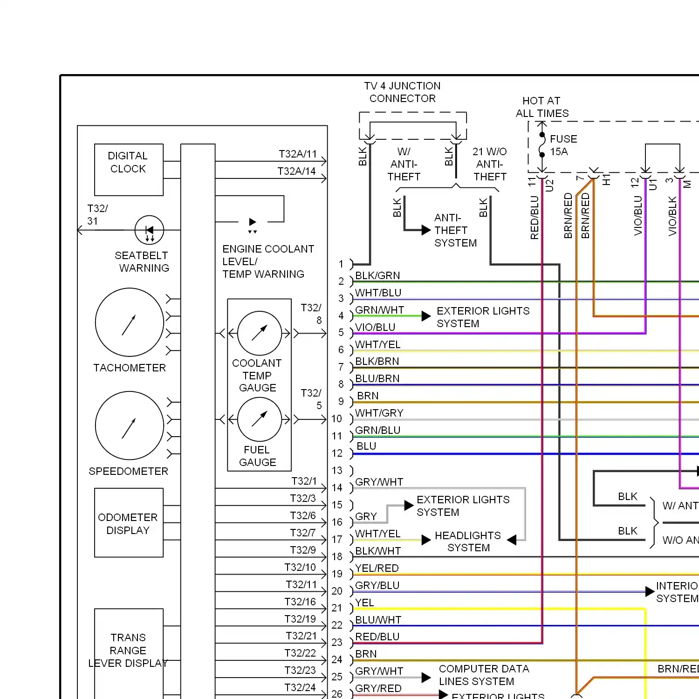Screen dimensions: 699x699
Task: Click the T32/10 pin label
Action: click(300, 568)
